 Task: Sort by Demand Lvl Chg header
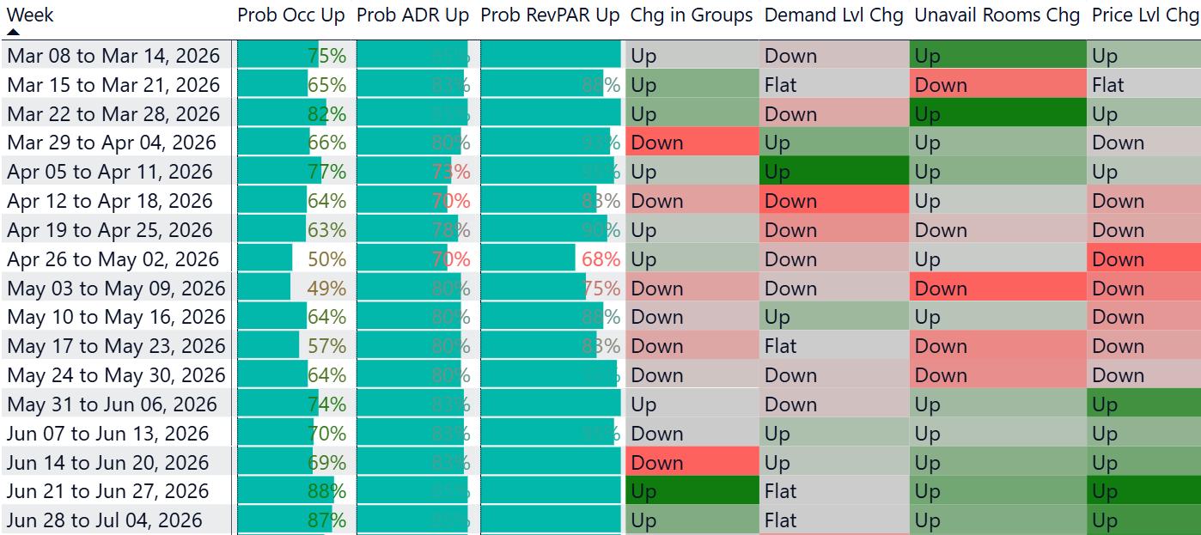click(x=833, y=15)
